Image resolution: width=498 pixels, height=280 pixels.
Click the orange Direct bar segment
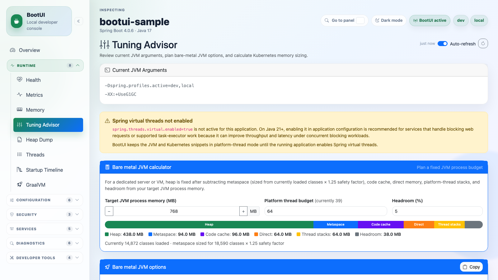(x=419, y=225)
